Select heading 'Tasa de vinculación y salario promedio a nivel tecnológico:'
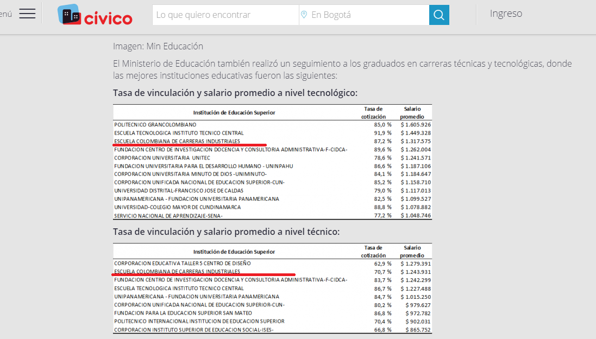The image size is (596, 339). point(235,93)
